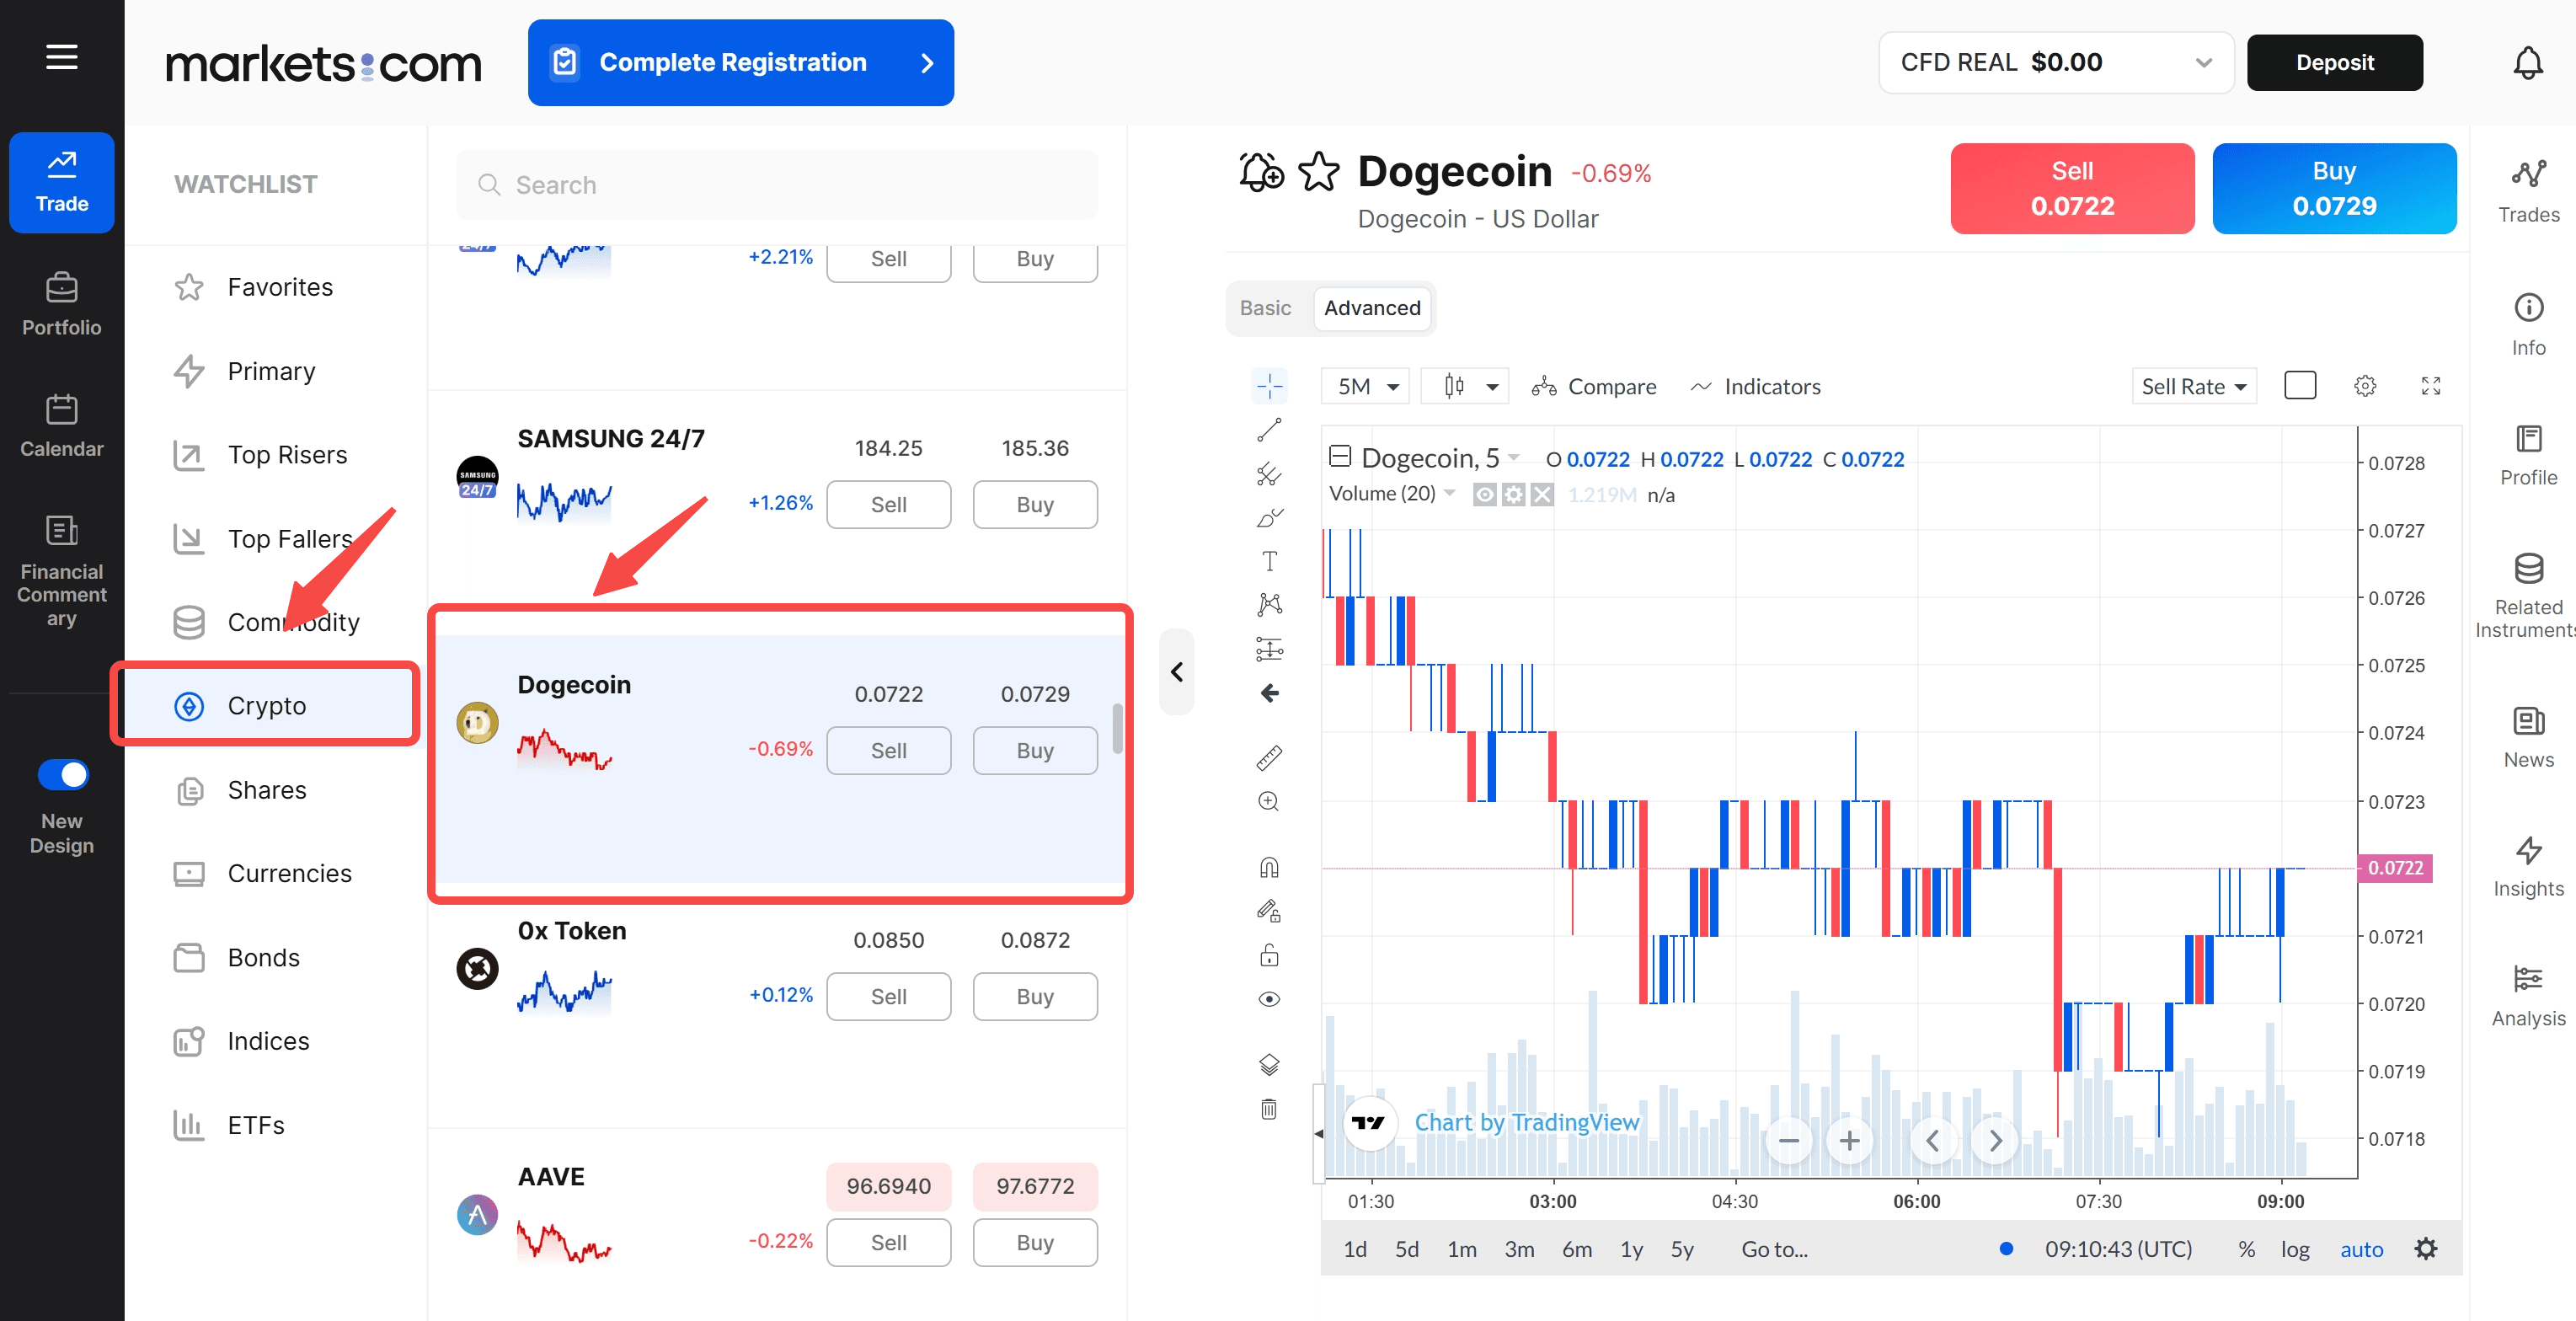Select the chart pattern tool
This screenshot has width=2576, height=1321.
(x=1269, y=604)
